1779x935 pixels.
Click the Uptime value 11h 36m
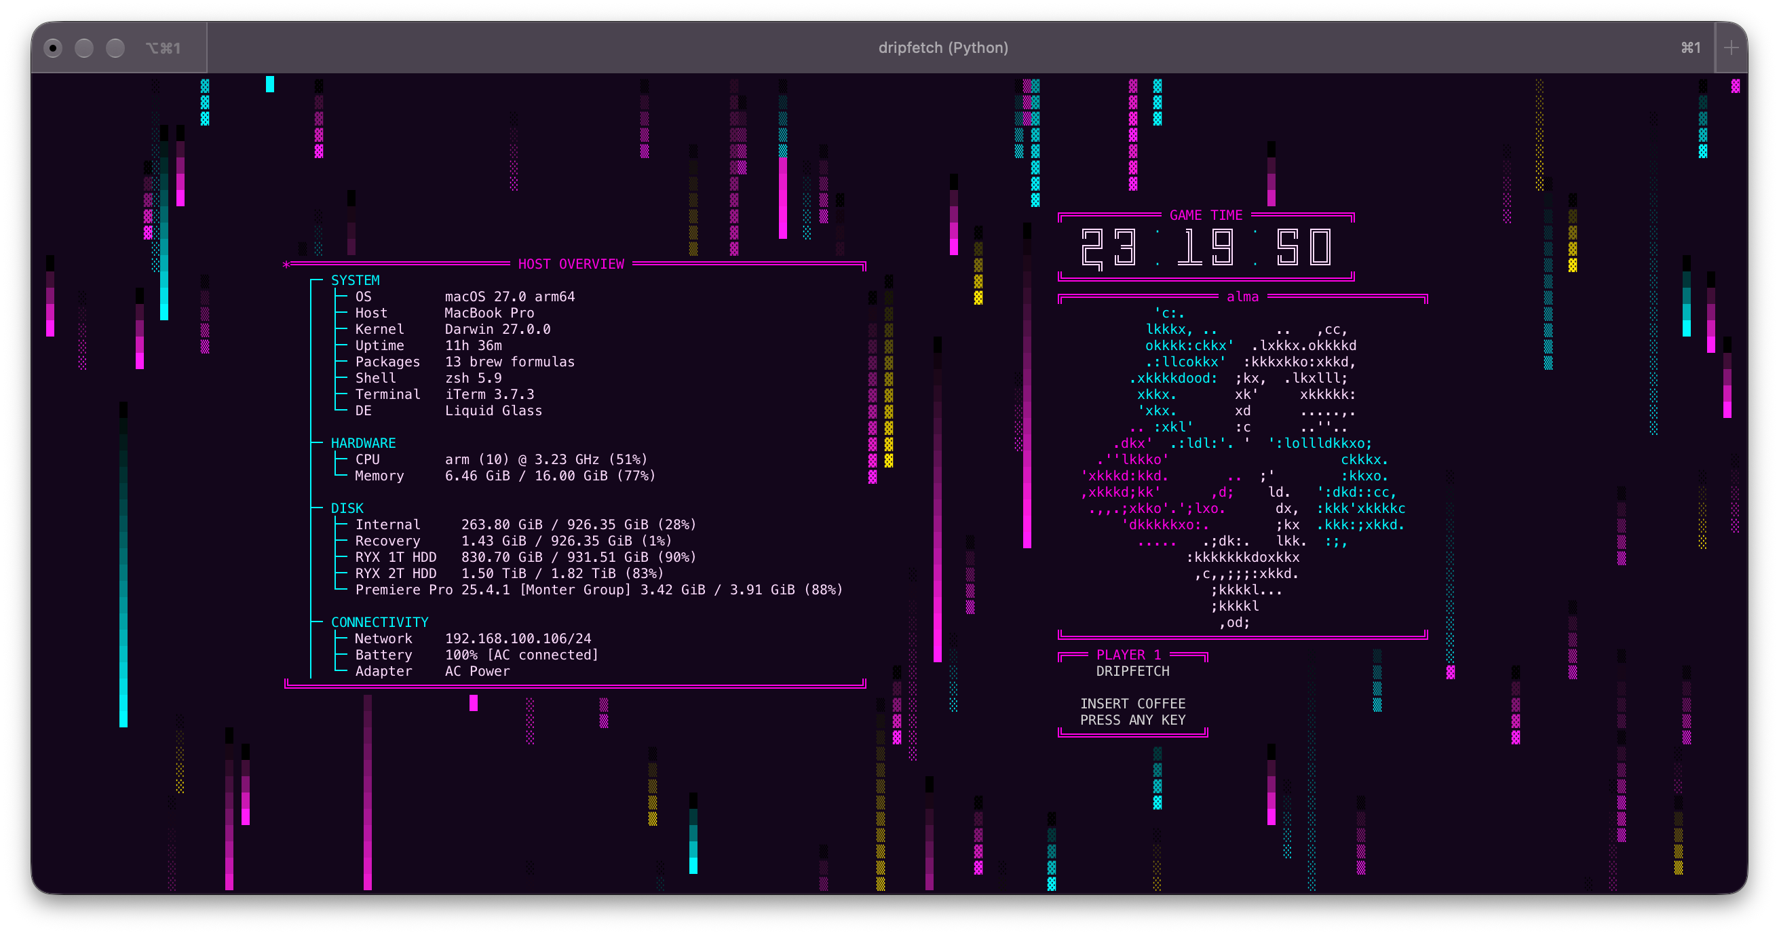tap(473, 345)
